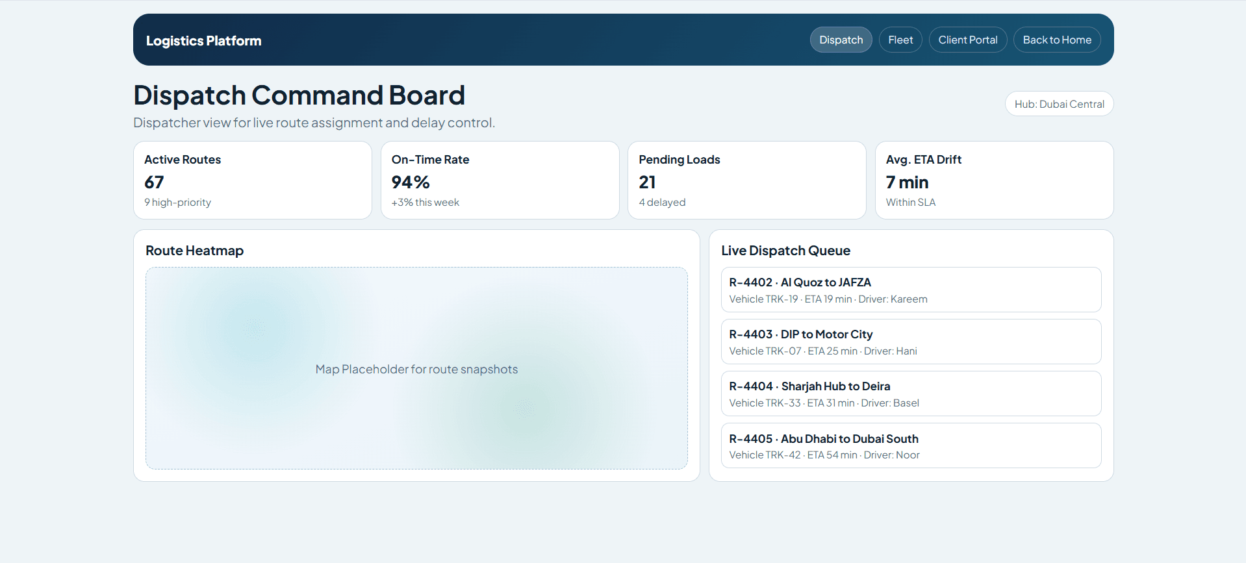Select the Pending Loads stat card
Viewport: 1246px width, 563px height.
pos(747,180)
